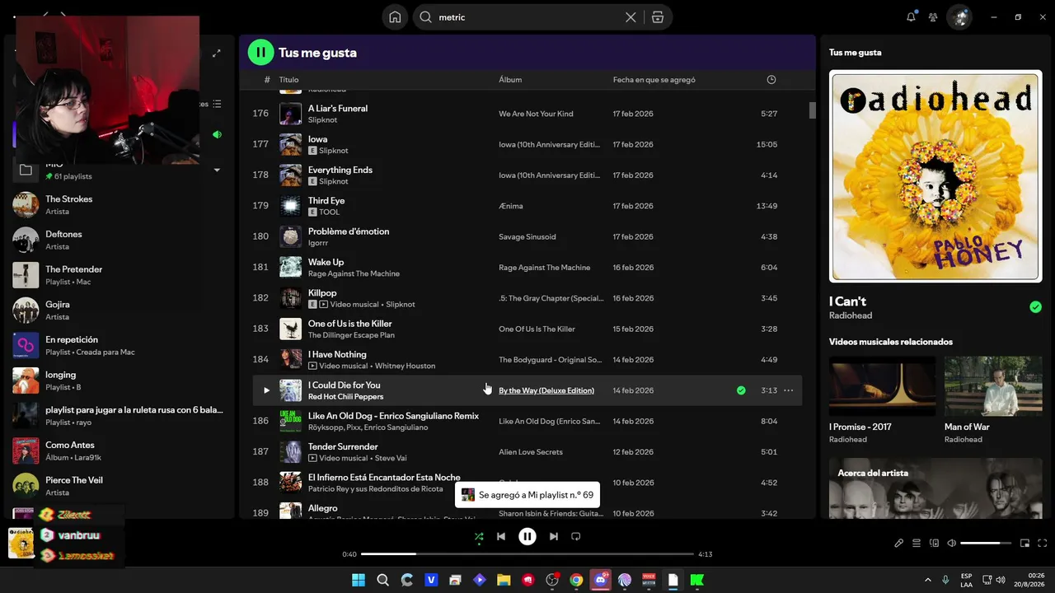Open the 'longing' playlist

[x=120, y=381]
